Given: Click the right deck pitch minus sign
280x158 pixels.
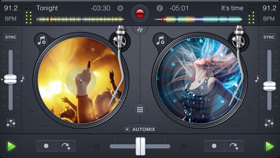Looking at the screenshot, I should [234, 126].
